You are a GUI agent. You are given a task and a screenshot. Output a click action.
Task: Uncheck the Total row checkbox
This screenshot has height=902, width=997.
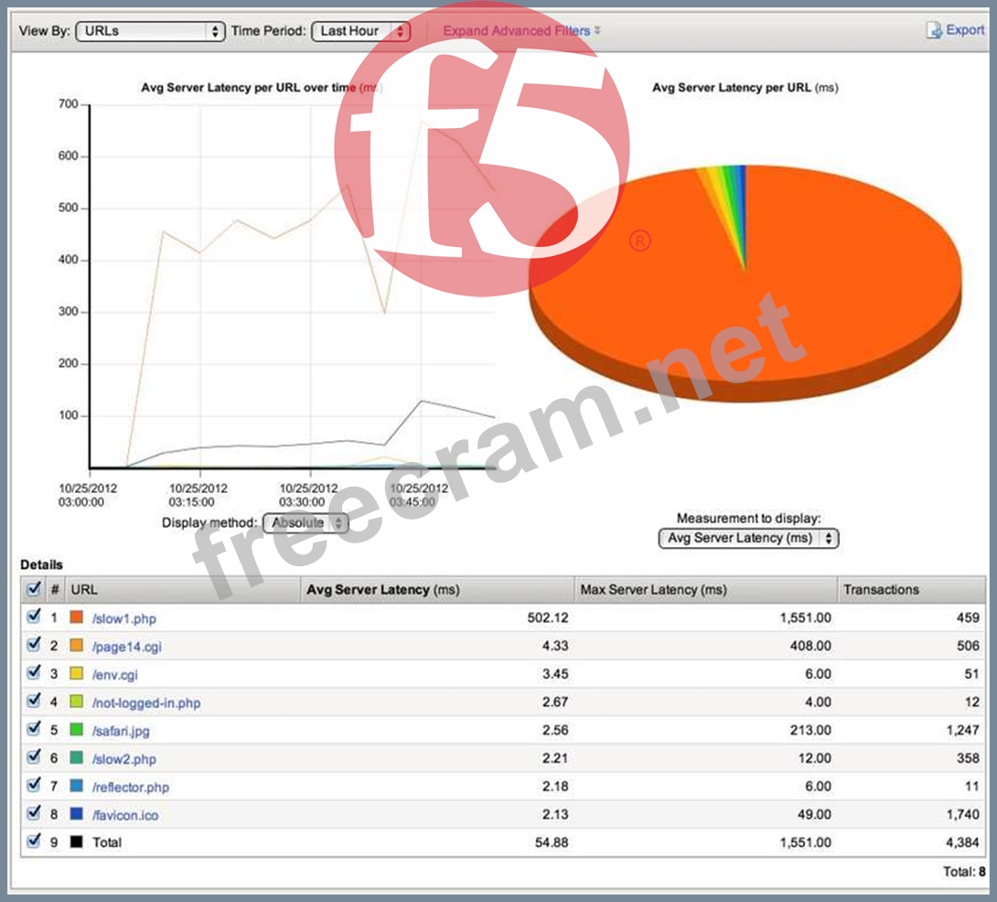click(34, 842)
